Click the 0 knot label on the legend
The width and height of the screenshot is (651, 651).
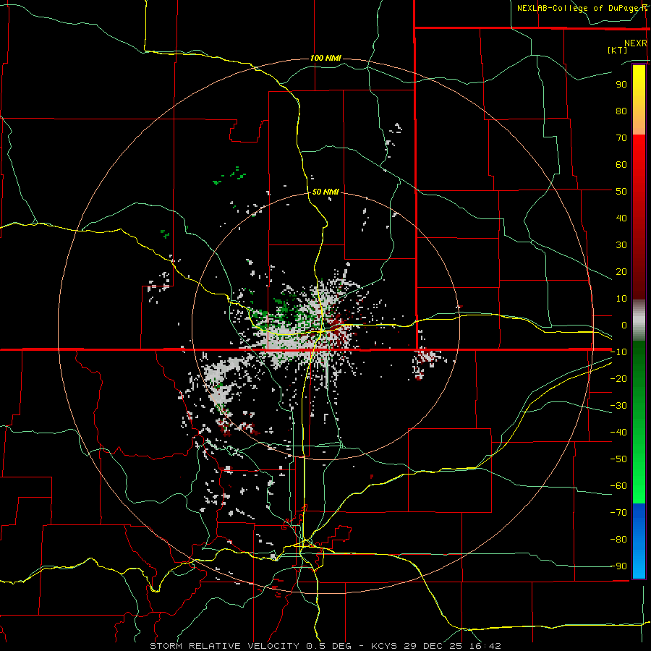pos(624,325)
